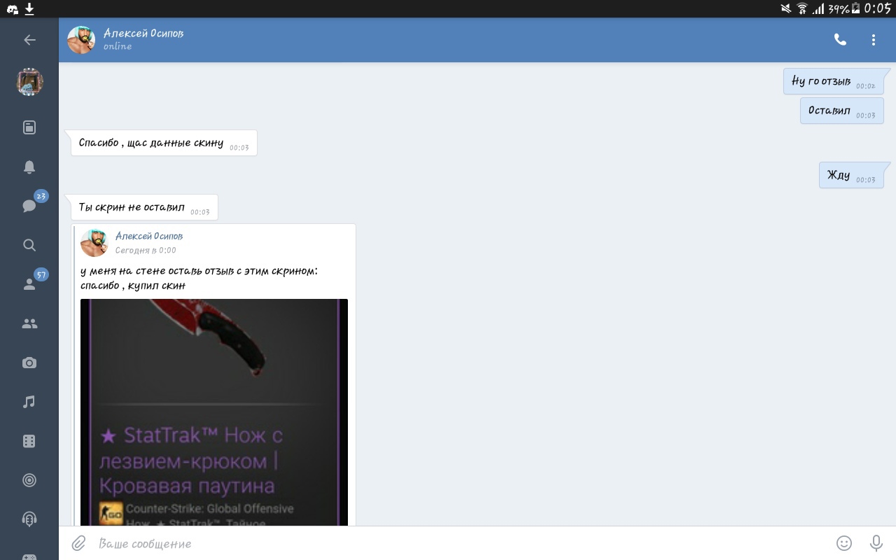Screen dimensions: 896x560
Task: Open the search magnifier icon
Action: tap(29, 245)
